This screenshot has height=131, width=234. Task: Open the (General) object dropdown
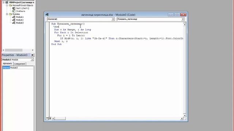tap(113, 19)
